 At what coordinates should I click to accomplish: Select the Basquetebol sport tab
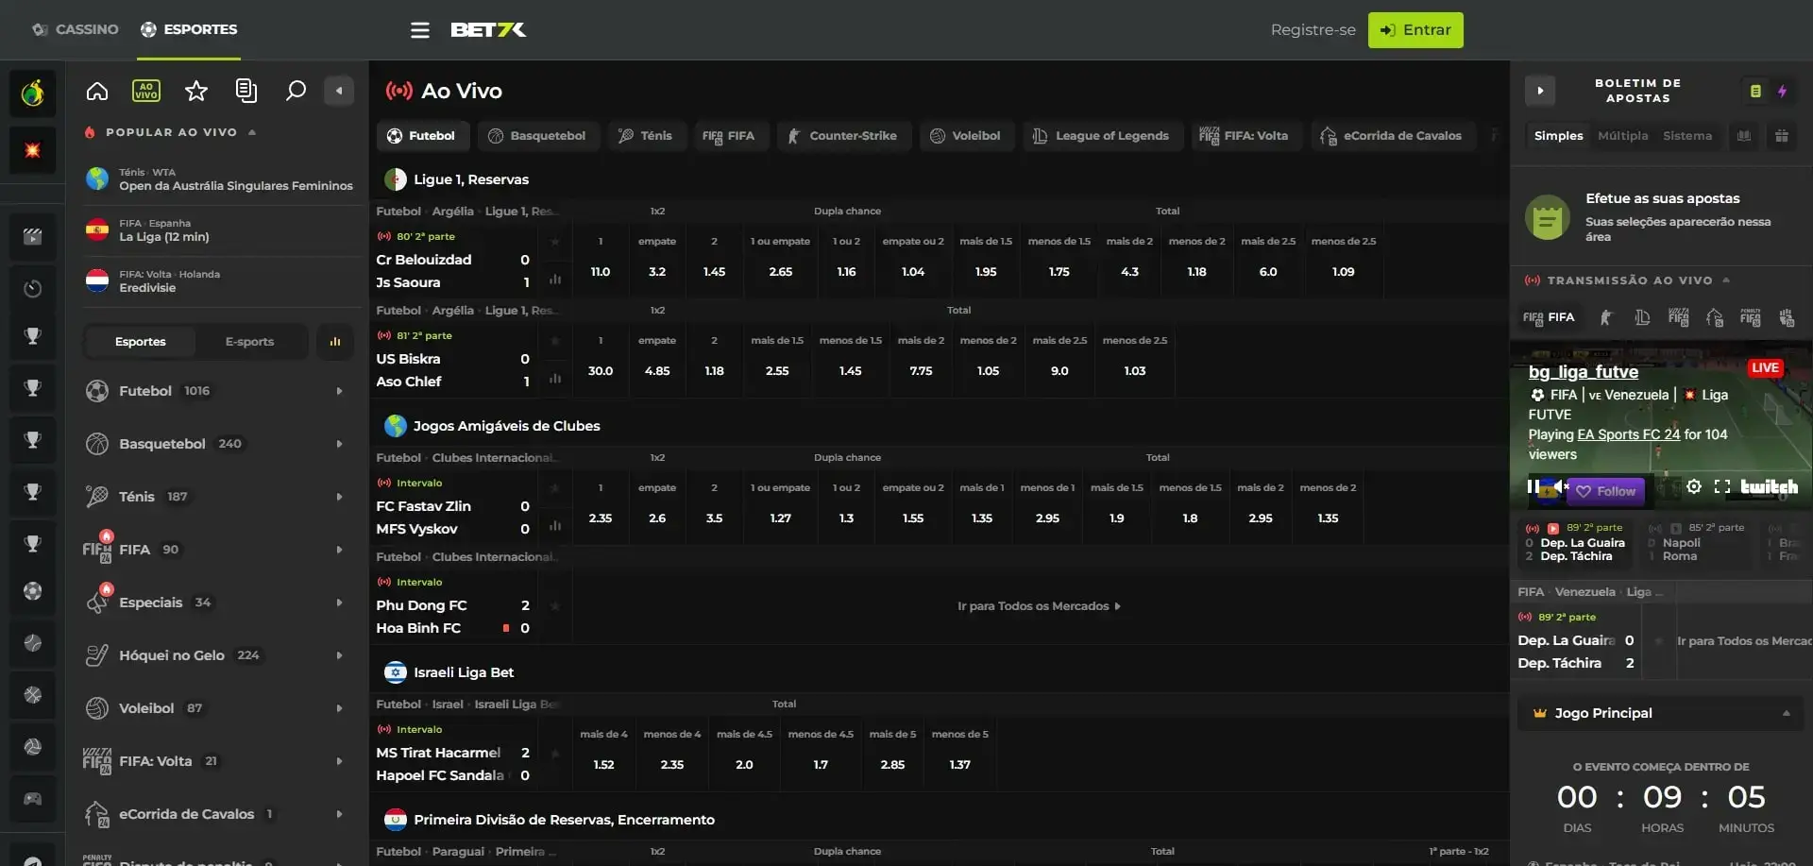coord(538,135)
